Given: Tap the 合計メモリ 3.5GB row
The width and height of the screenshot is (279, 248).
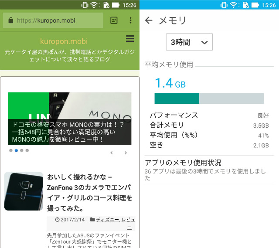Looking at the screenshot, I should pyautogui.click(x=209, y=125).
